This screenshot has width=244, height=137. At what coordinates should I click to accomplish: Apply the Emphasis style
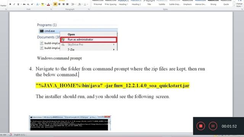coord(188,3)
